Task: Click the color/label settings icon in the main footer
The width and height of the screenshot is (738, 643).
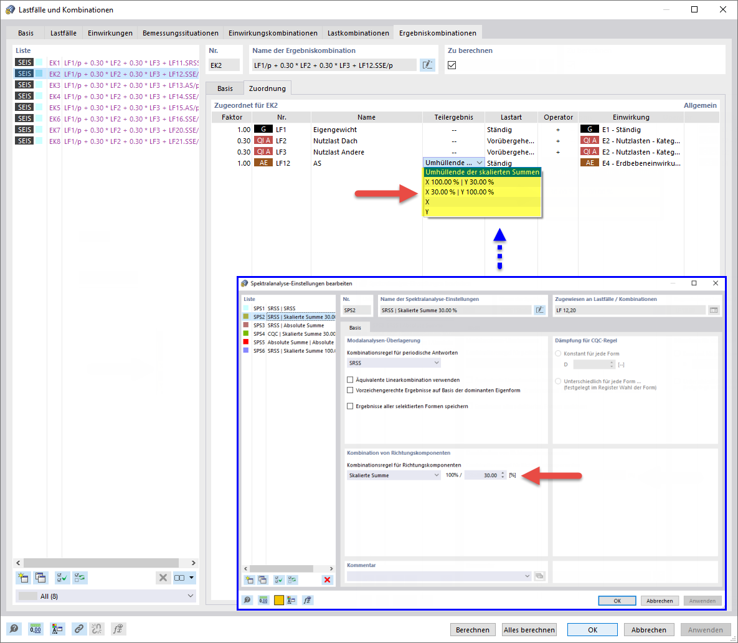Action: 57,629
